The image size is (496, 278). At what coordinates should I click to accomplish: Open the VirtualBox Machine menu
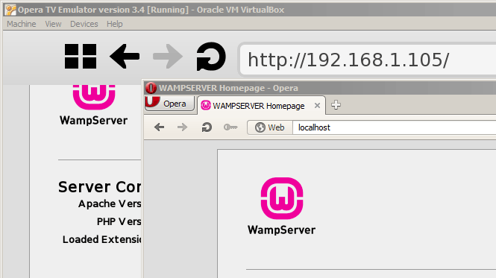tap(22, 24)
